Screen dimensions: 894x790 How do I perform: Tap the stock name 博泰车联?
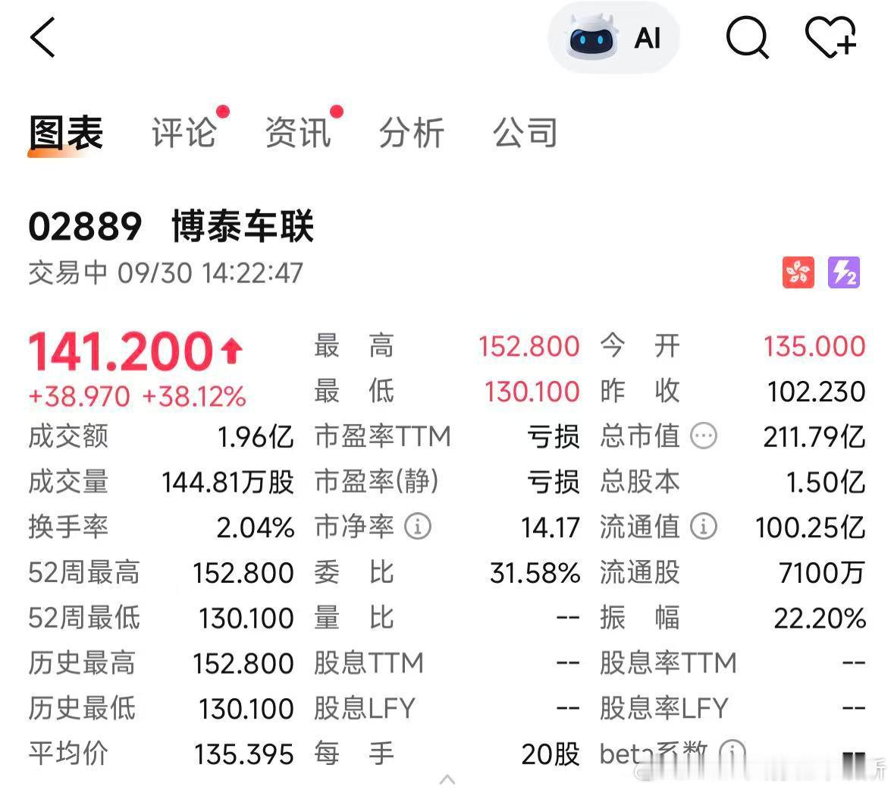[x=243, y=227]
